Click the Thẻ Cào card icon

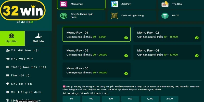coord(165,4)
